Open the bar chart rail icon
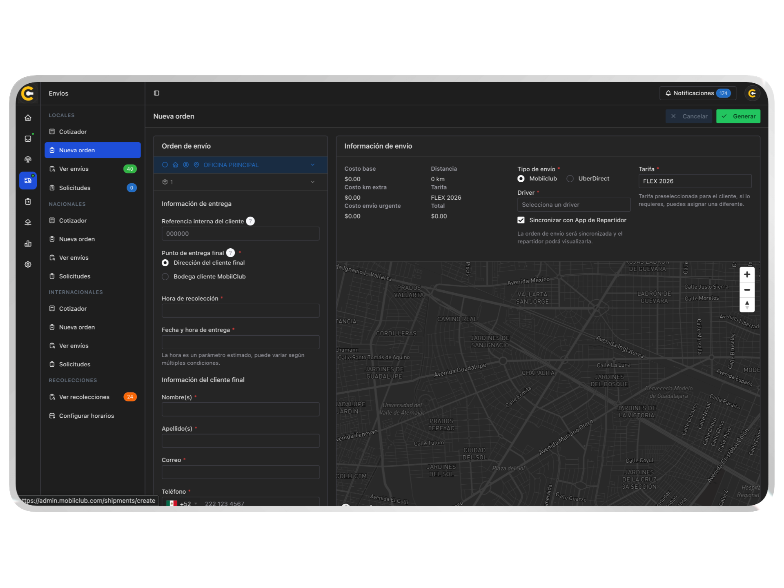The image size is (784, 588). (28, 244)
